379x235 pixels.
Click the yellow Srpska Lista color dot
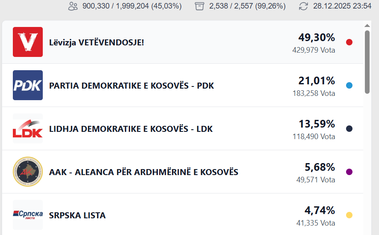click(x=349, y=215)
